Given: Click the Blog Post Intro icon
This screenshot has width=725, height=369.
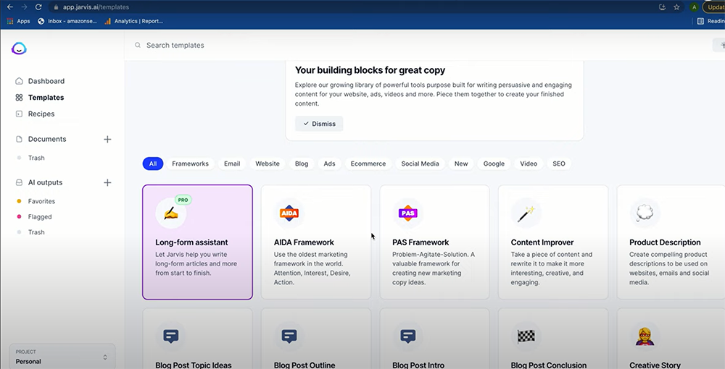Looking at the screenshot, I should click(x=407, y=336).
